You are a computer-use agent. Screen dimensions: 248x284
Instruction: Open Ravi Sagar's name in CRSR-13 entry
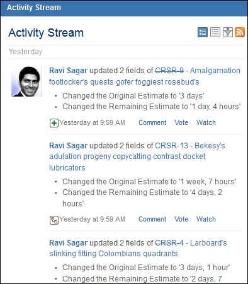[x=68, y=146]
